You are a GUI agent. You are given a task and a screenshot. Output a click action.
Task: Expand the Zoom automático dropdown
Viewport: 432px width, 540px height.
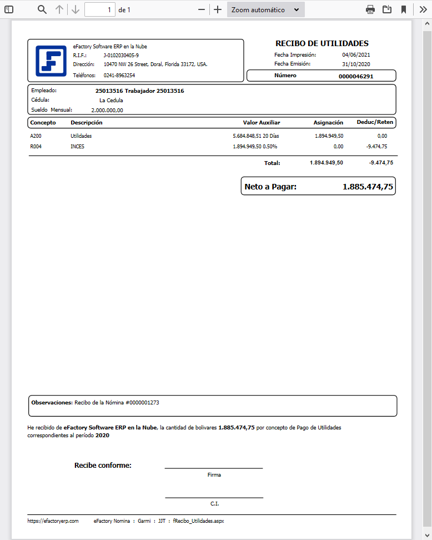(x=265, y=9)
